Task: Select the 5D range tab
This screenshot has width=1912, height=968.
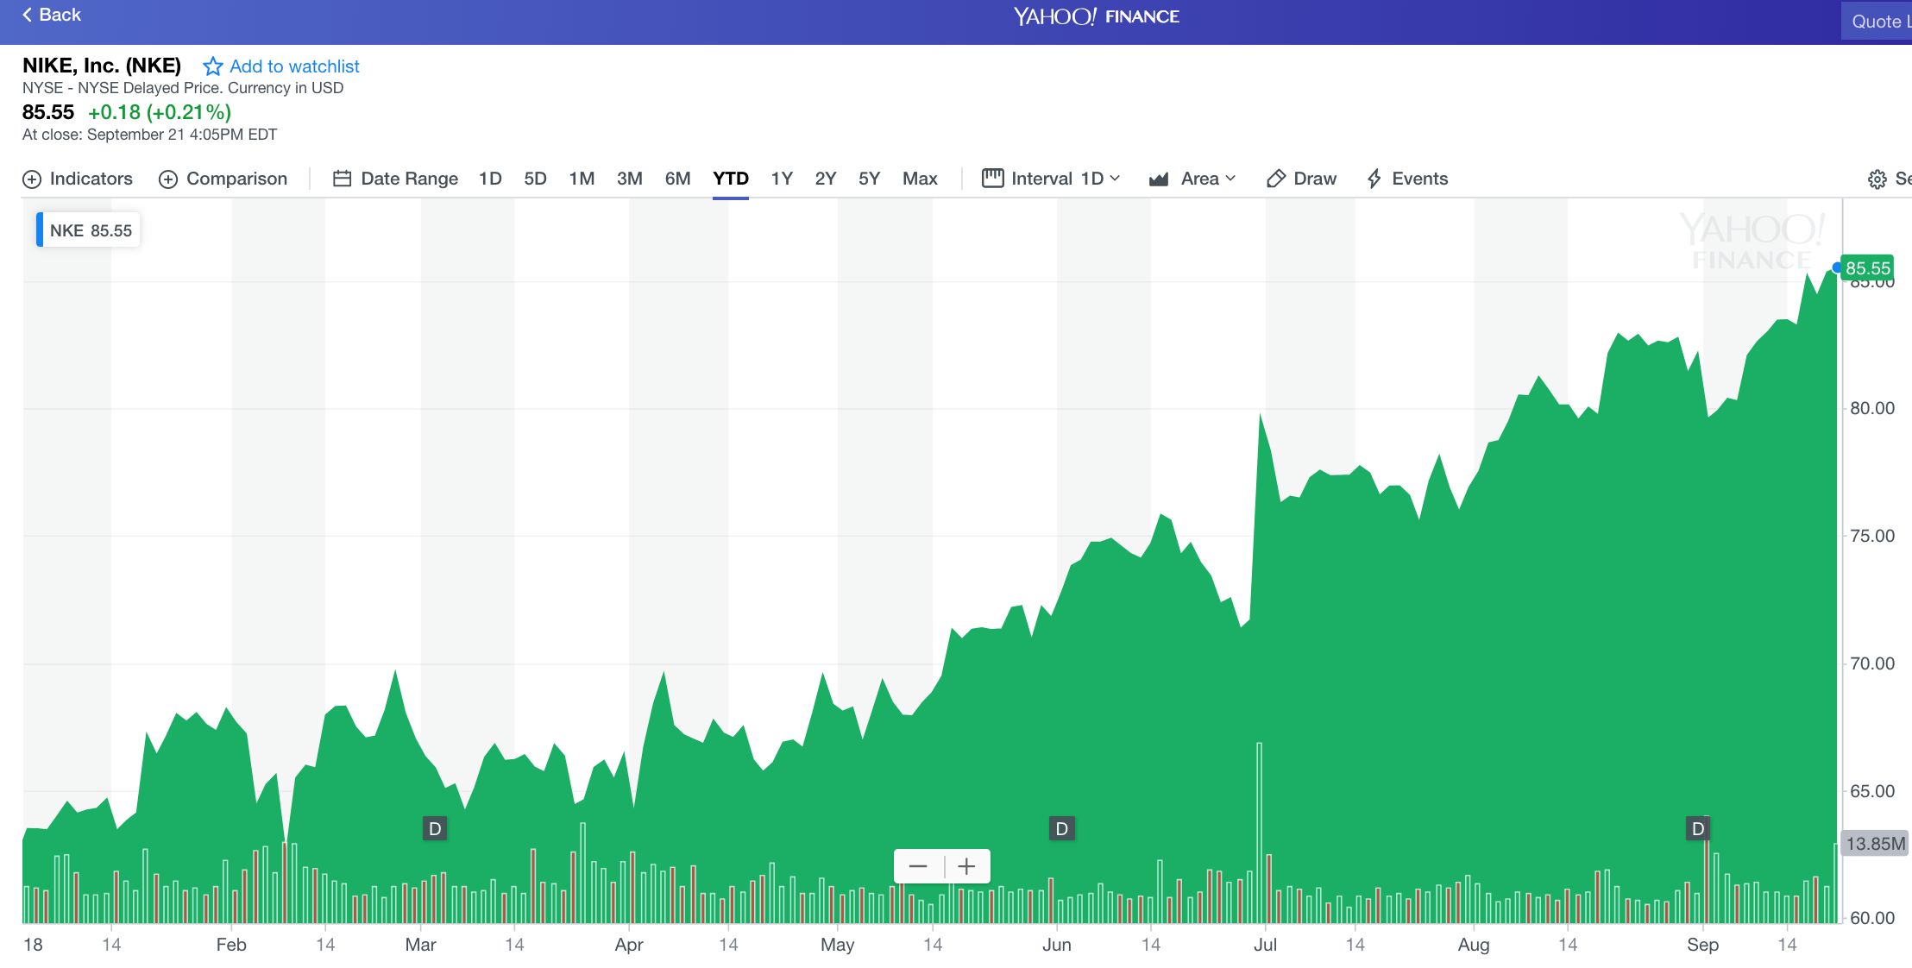Action: click(535, 179)
